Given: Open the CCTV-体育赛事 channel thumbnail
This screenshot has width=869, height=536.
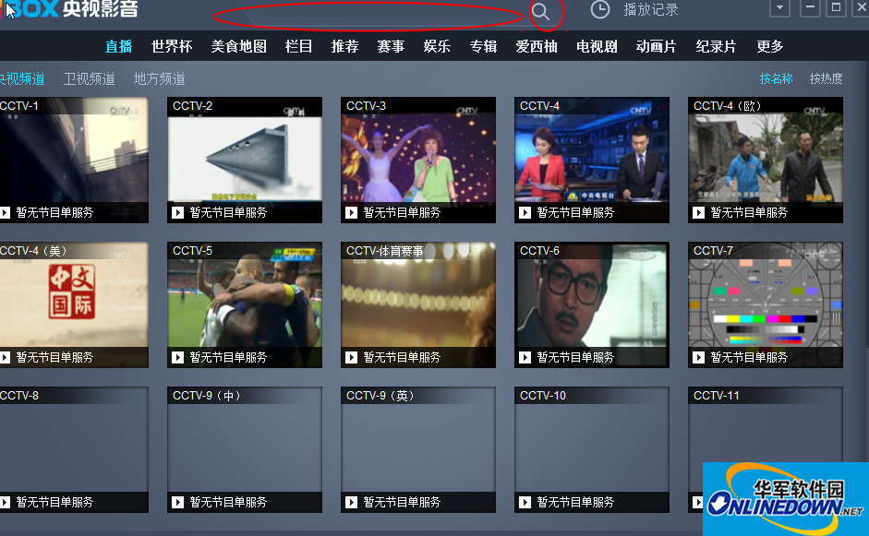Looking at the screenshot, I should (417, 305).
